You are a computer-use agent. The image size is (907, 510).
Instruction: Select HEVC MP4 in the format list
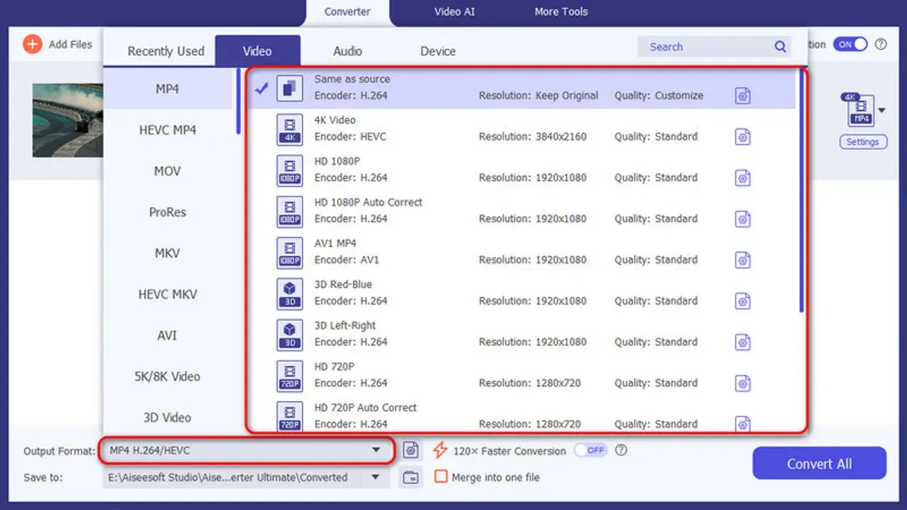(168, 130)
